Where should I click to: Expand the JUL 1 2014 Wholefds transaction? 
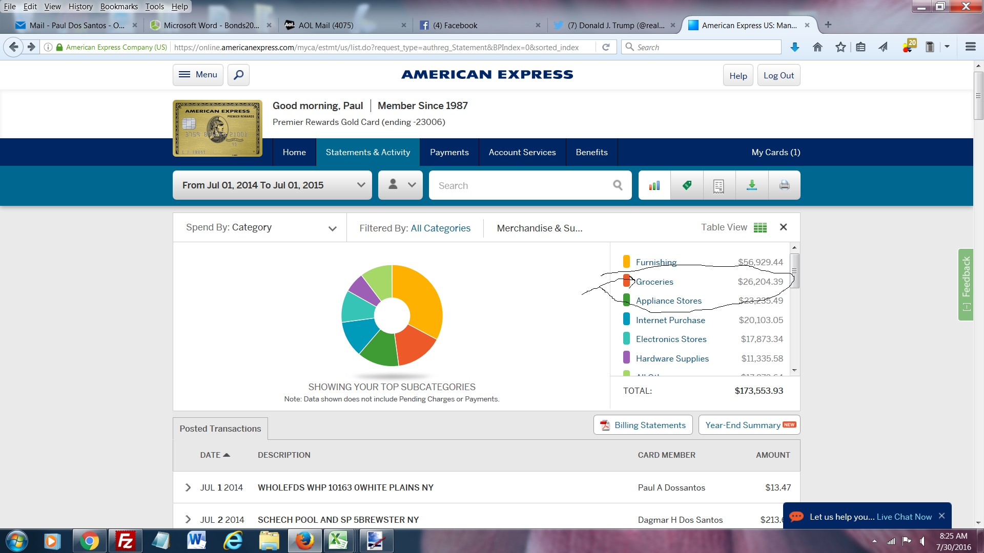point(188,487)
